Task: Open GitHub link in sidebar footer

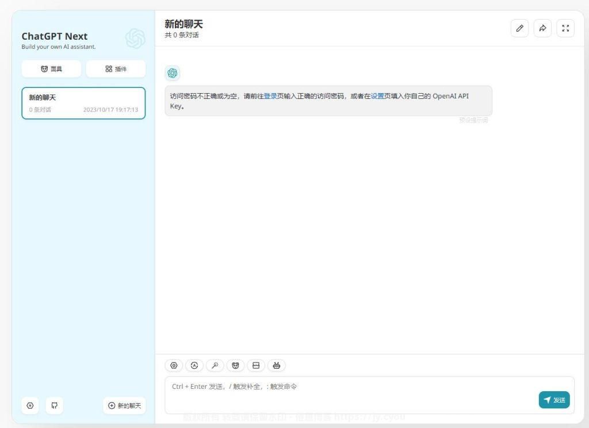Action: tap(55, 406)
